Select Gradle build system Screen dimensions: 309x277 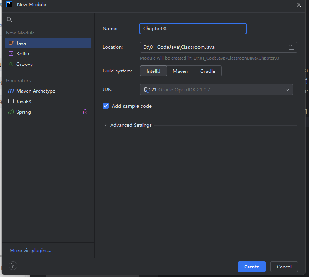pos(208,71)
